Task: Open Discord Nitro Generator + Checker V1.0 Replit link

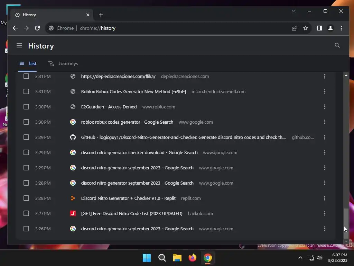Action: click(x=128, y=198)
